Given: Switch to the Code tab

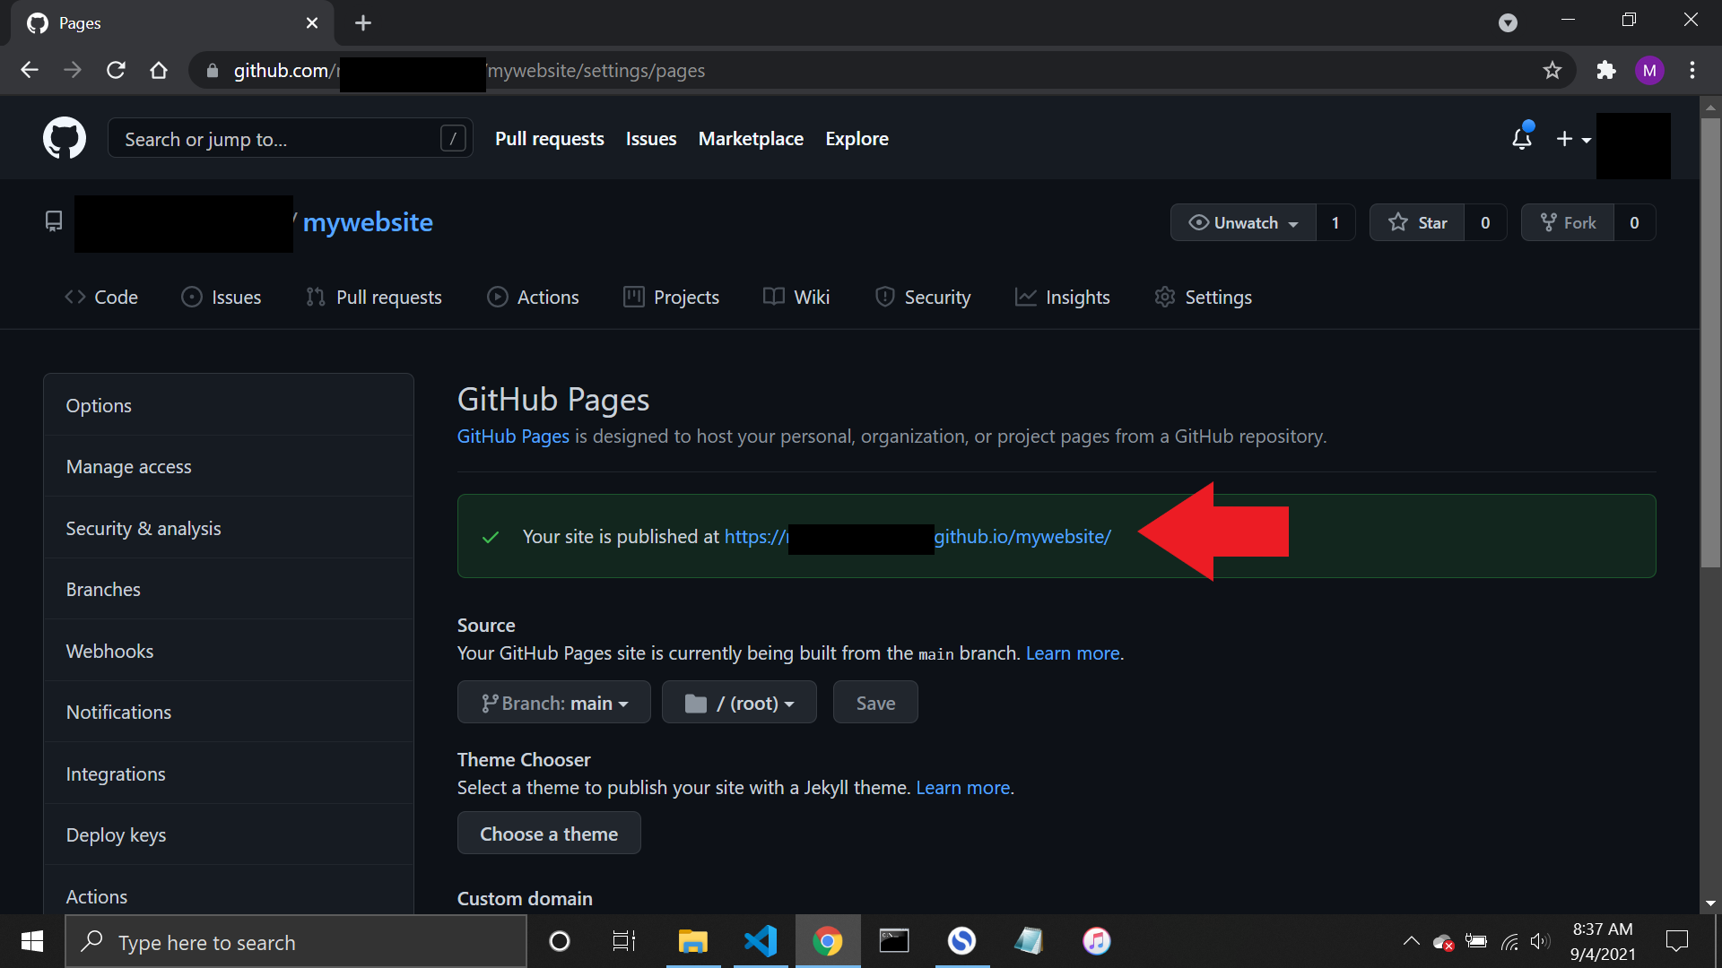Looking at the screenshot, I should click(101, 297).
